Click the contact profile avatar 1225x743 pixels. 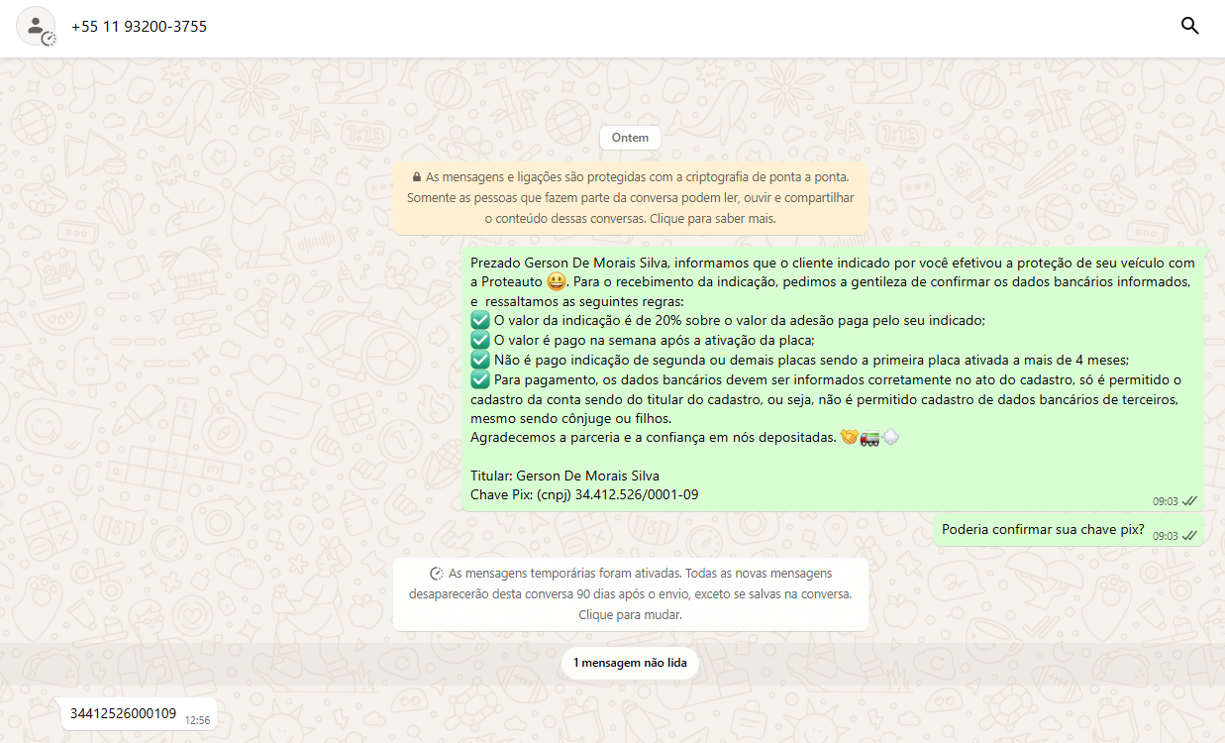point(36,27)
